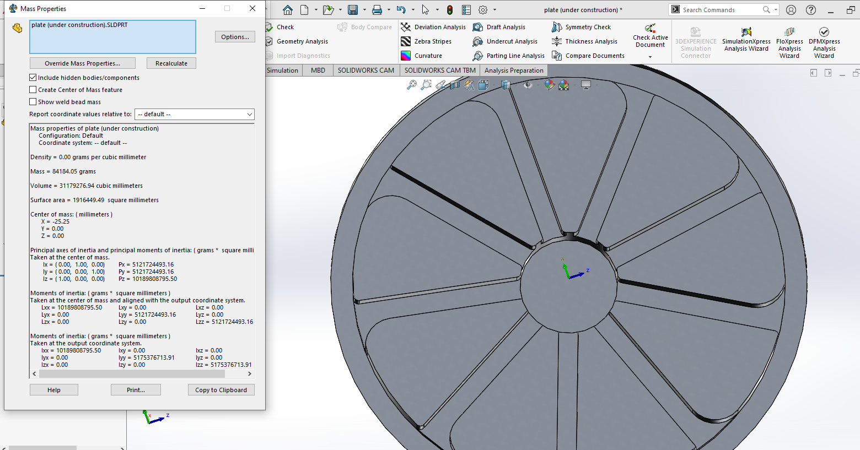Click Copy to Clipboard
The height and width of the screenshot is (450, 860).
[221, 390]
